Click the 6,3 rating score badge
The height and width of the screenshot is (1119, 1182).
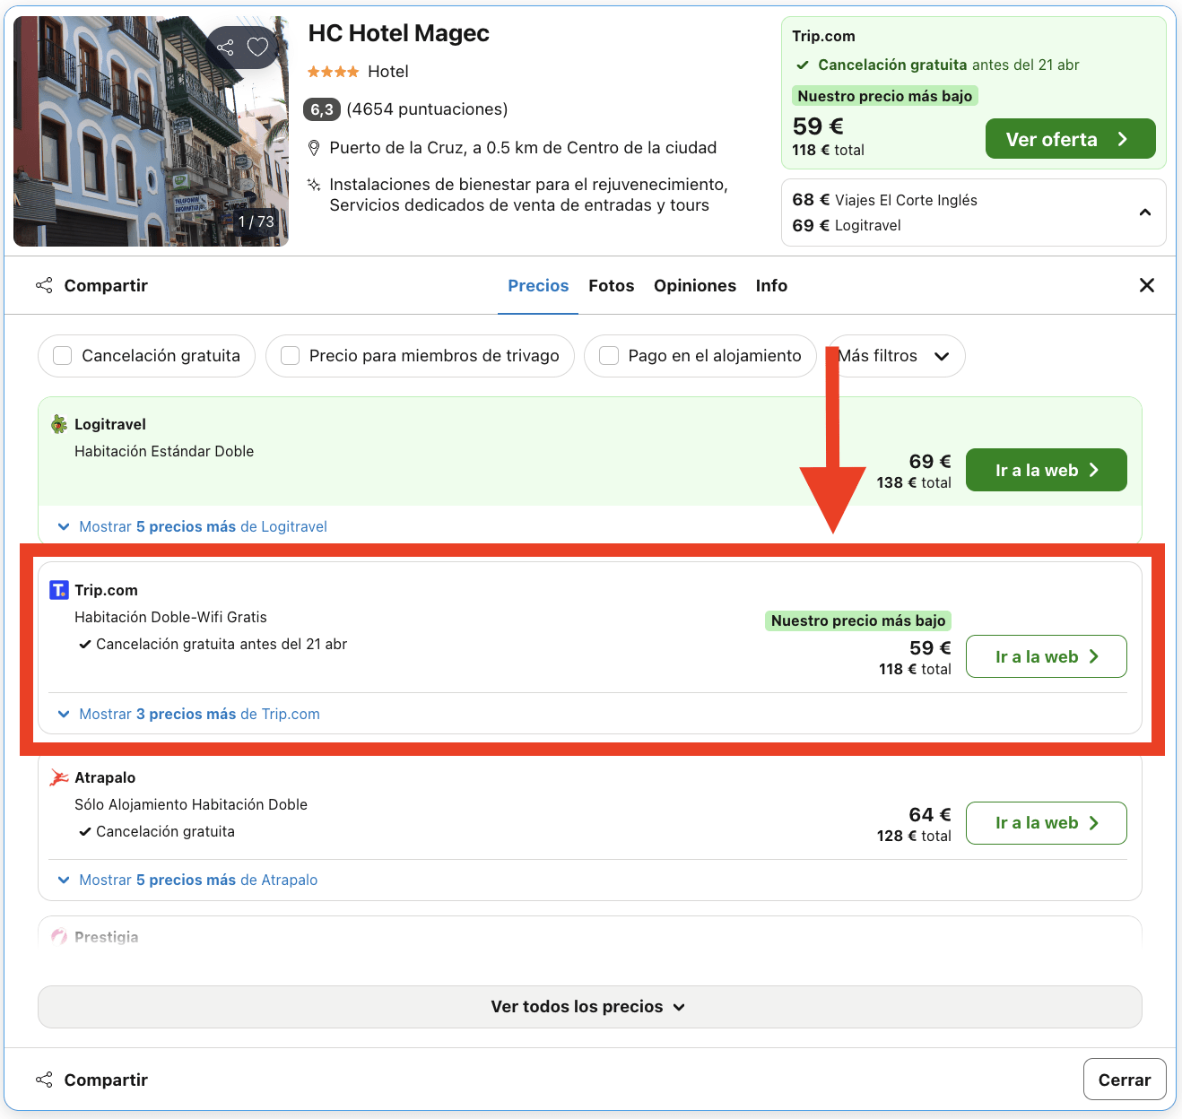click(322, 109)
